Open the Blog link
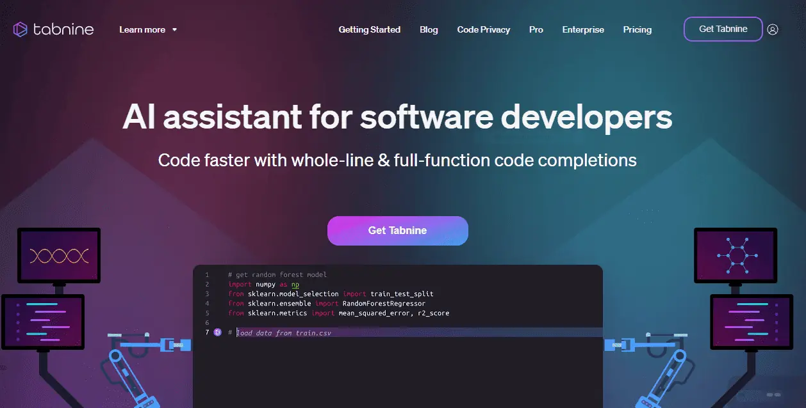Image resolution: width=806 pixels, height=408 pixels. 429,29
